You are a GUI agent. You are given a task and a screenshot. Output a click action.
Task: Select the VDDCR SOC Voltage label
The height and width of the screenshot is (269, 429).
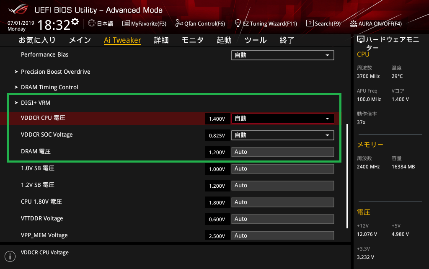[47, 134]
